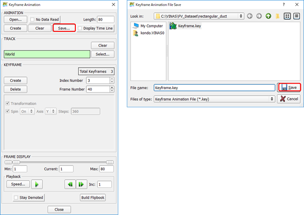Viewport: 304px width, 215px height.
Task: Step forward one frame in Playback
Action: [80, 184]
